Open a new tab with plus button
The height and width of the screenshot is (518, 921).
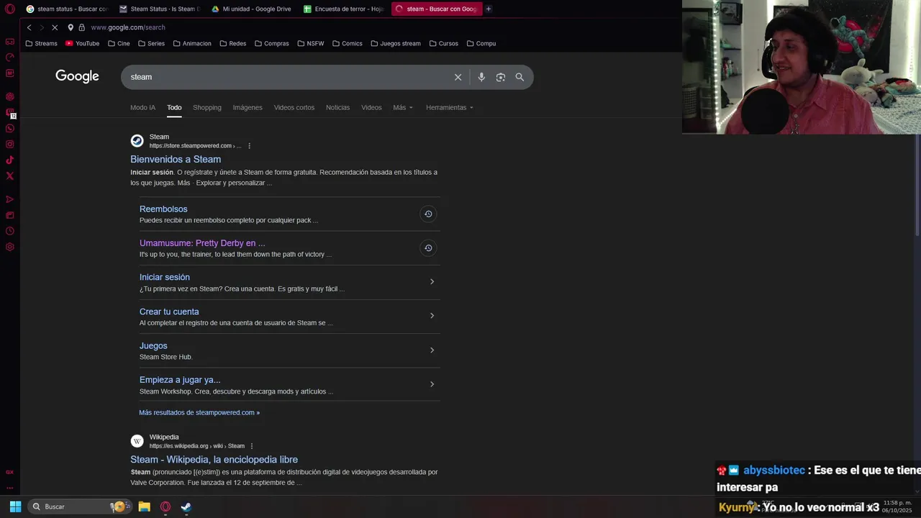[x=489, y=9]
